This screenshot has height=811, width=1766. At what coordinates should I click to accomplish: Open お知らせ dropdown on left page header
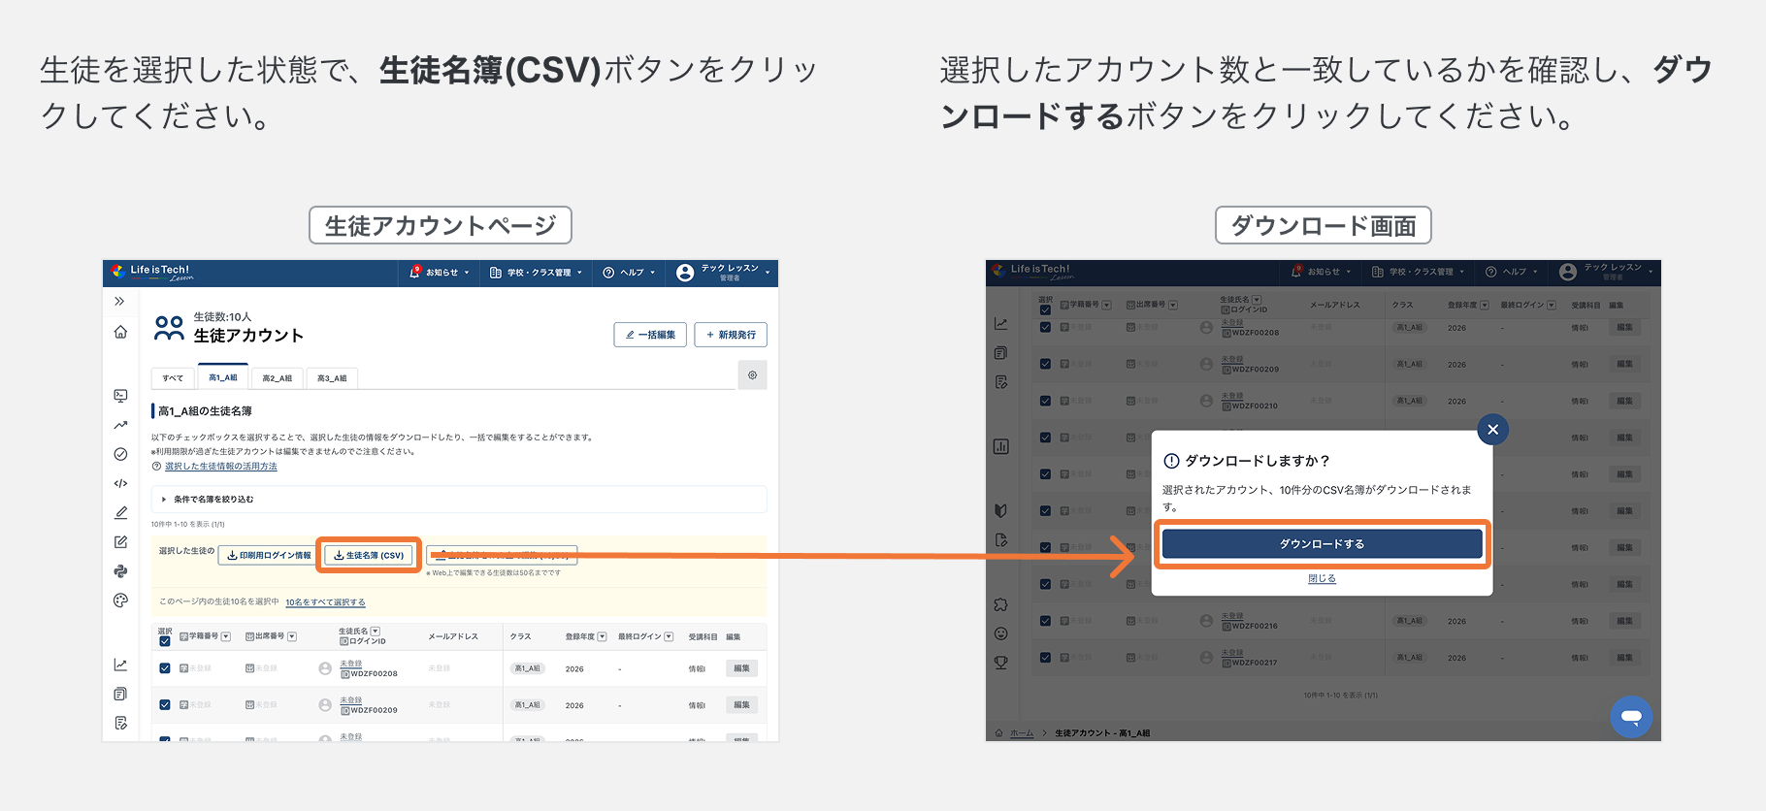click(440, 273)
